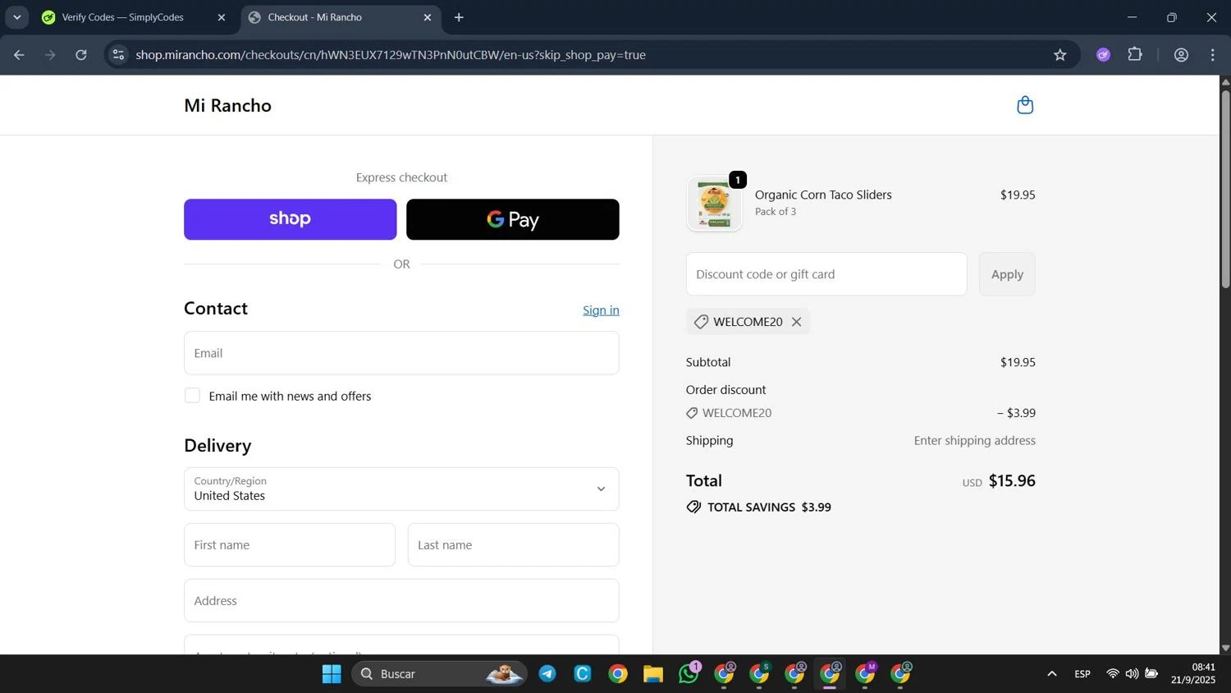1231x693 pixels.
Task: Click the address bar URL
Action: pos(391,55)
